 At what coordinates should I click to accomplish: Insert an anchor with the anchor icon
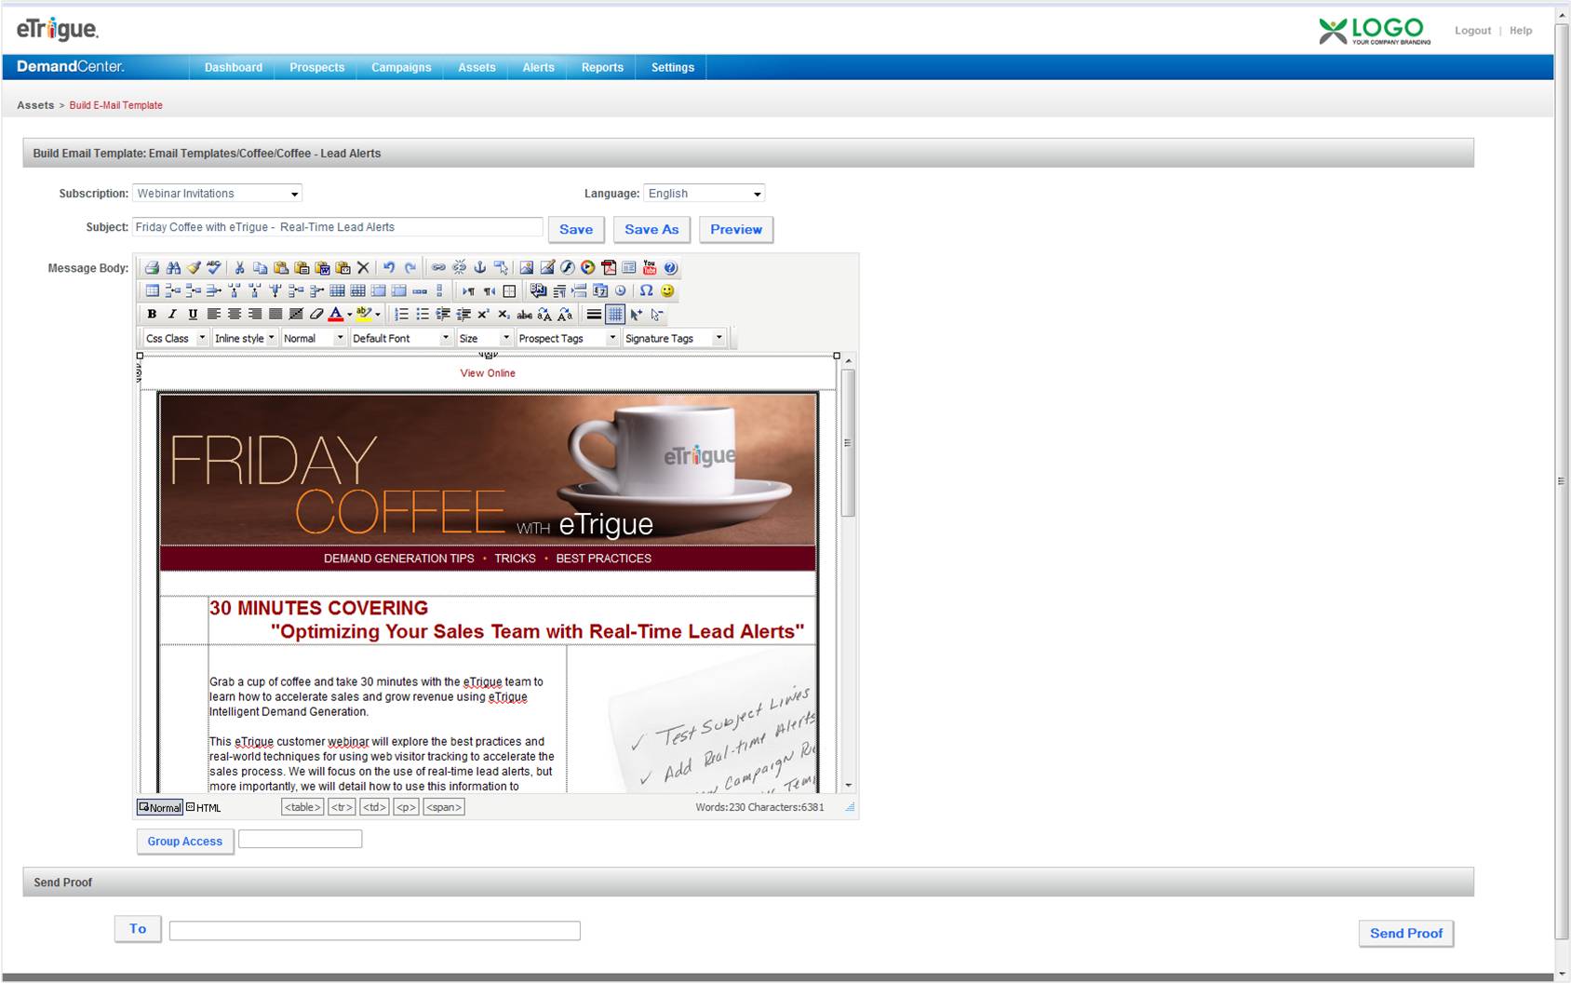point(479,268)
